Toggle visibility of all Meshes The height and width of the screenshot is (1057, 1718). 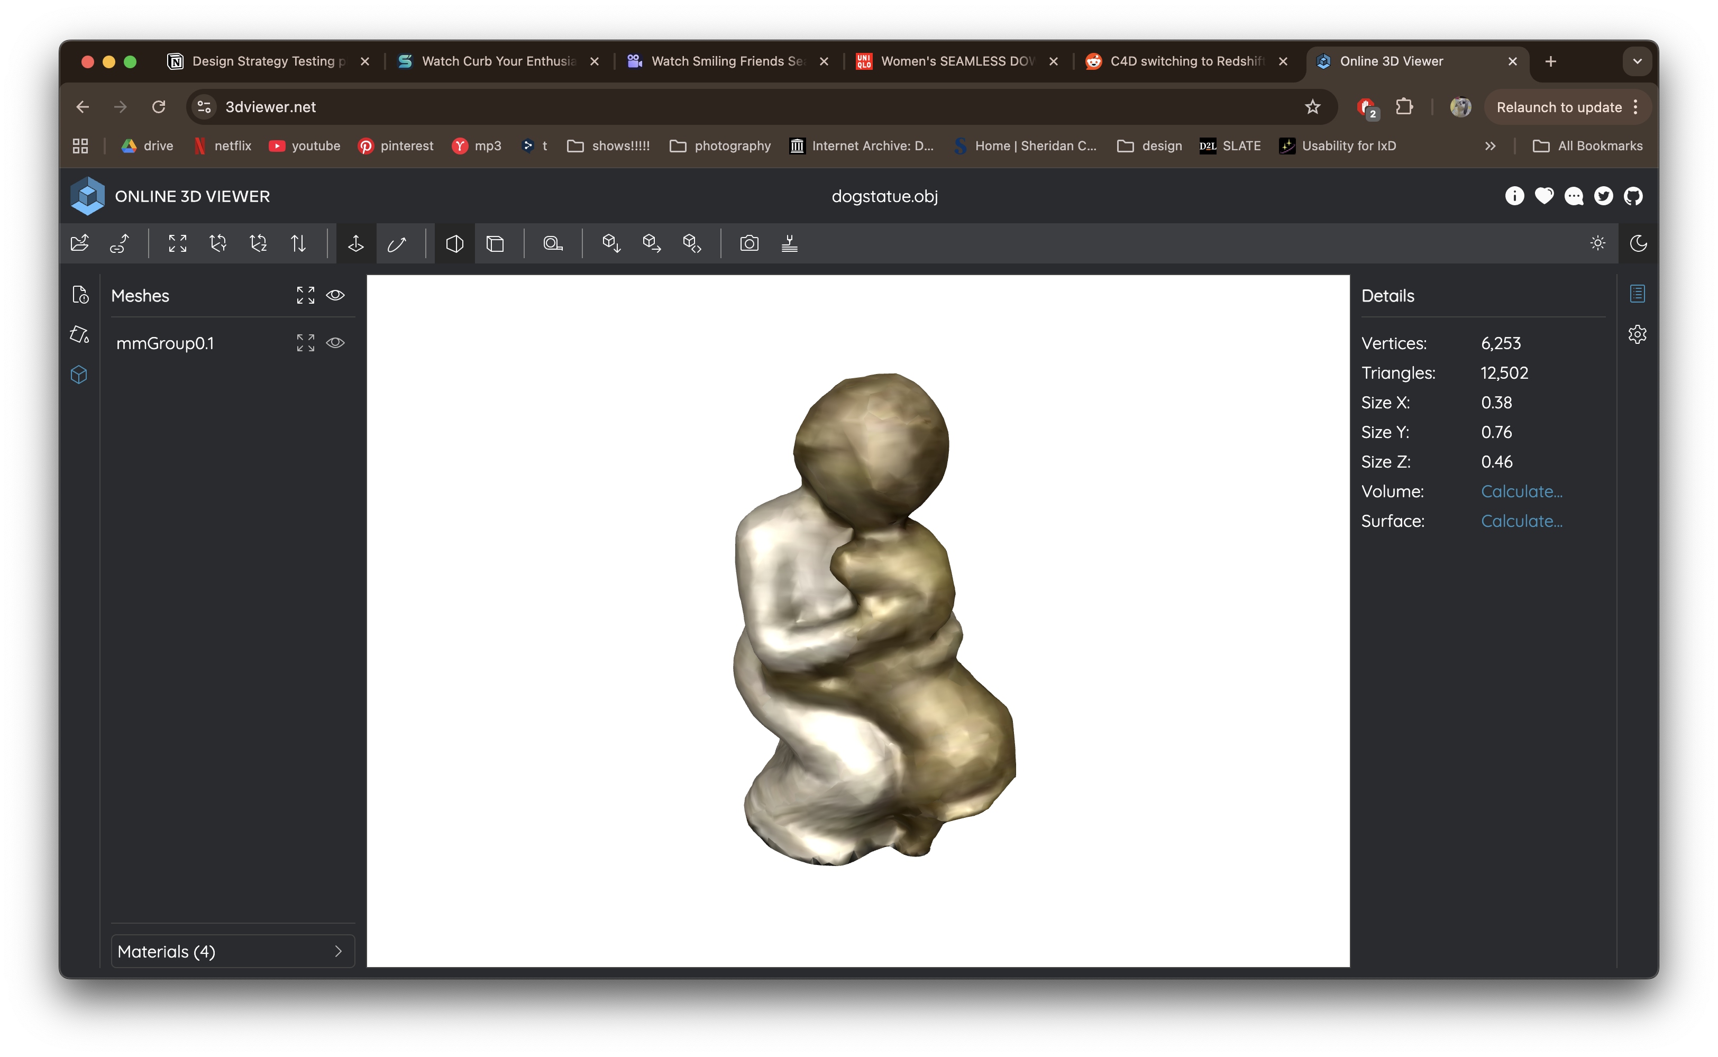[x=335, y=295]
